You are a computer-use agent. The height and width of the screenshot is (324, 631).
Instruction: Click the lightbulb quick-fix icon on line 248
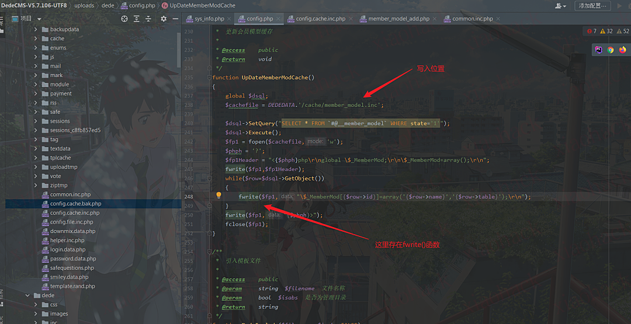[219, 196]
